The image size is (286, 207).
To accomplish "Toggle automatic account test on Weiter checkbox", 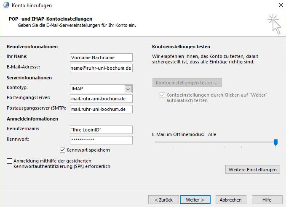I will (x=163, y=95).
